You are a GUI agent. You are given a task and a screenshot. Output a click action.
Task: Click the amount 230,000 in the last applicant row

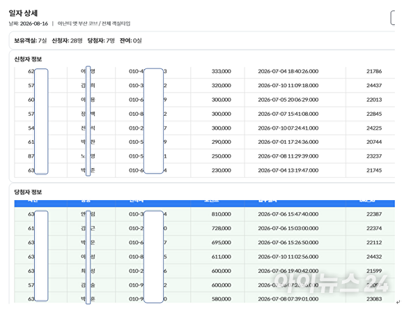click(221, 170)
